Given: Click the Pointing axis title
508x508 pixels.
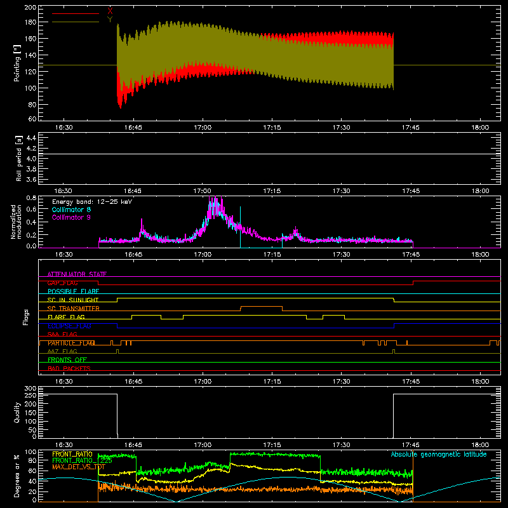Looking at the screenshot, I should coord(17,63).
